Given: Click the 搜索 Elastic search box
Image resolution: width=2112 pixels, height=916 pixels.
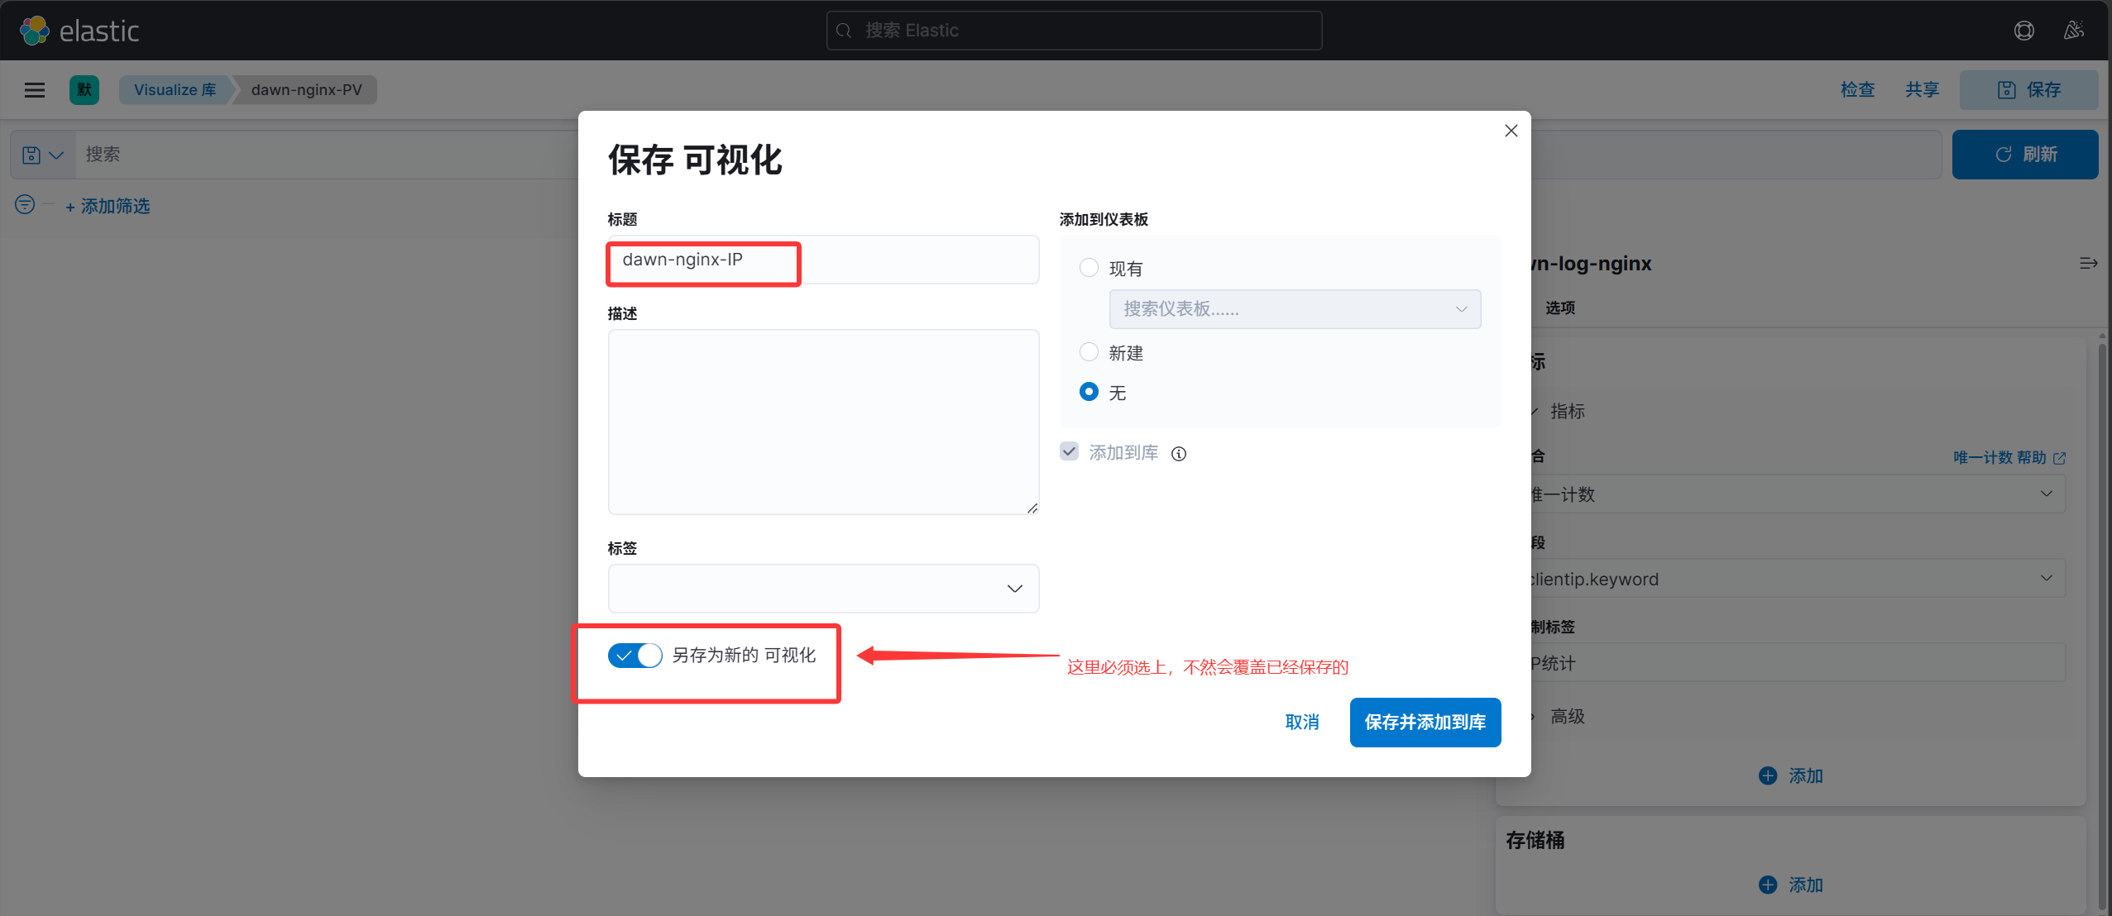Looking at the screenshot, I should coord(1074,31).
